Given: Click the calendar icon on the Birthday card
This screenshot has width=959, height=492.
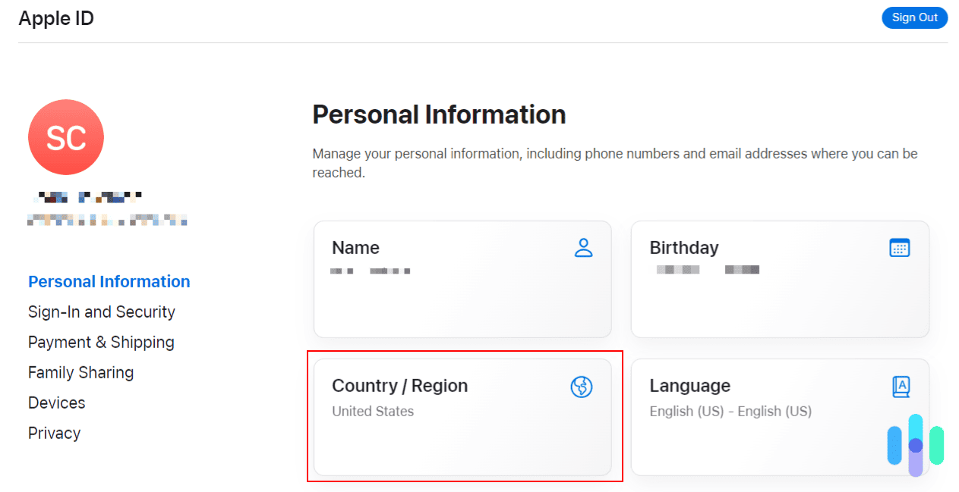Looking at the screenshot, I should [899, 248].
